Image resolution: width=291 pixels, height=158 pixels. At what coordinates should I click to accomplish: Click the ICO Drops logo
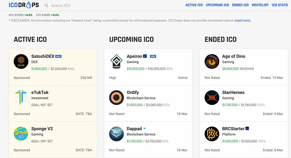24,5
